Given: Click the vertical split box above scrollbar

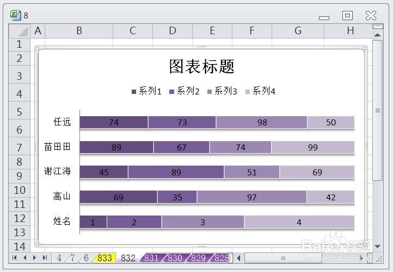Looking at the screenshot, I should pyautogui.click(x=378, y=26).
